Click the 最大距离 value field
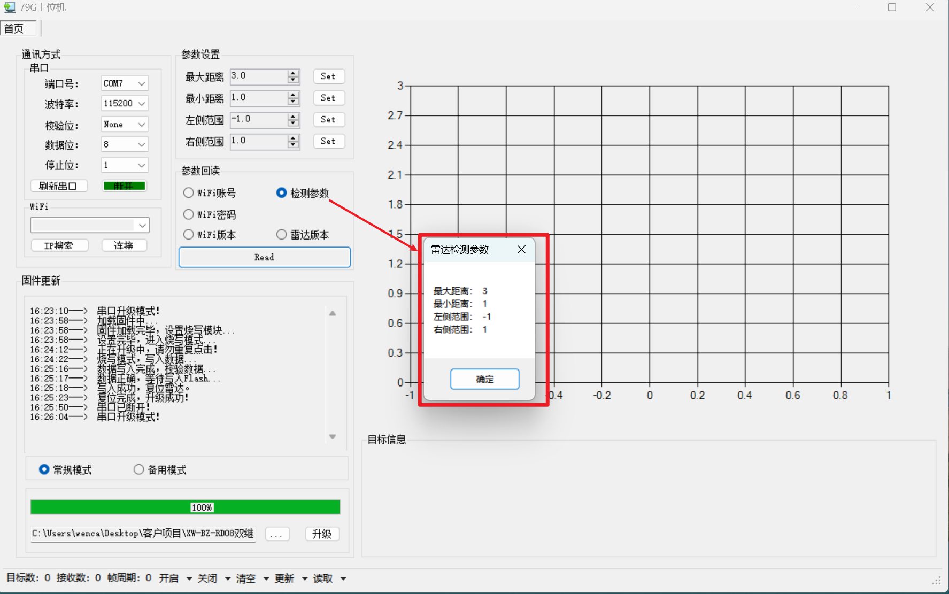The image size is (949, 594). coord(259,76)
